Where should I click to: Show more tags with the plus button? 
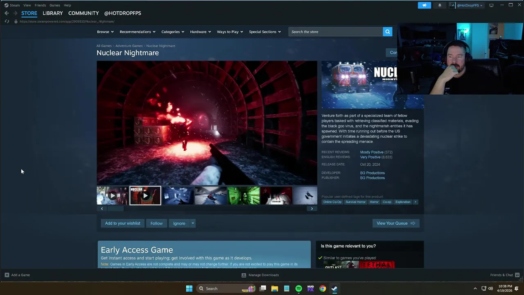pos(415,202)
